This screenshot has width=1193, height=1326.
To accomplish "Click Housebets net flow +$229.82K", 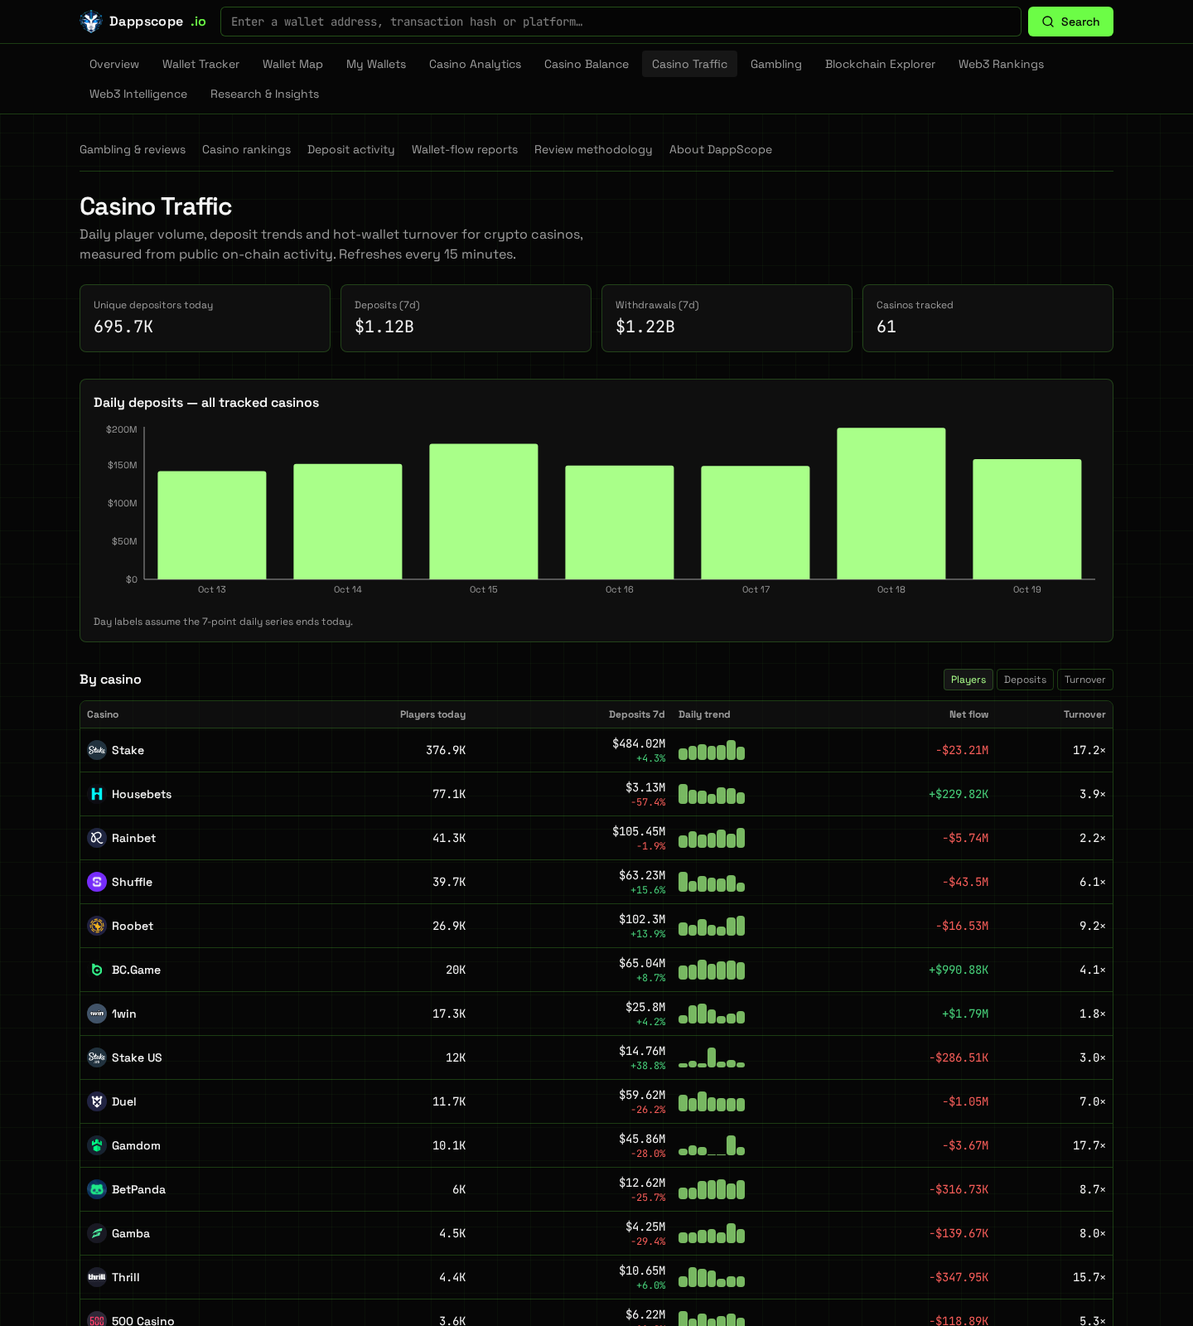I will click(959, 794).
